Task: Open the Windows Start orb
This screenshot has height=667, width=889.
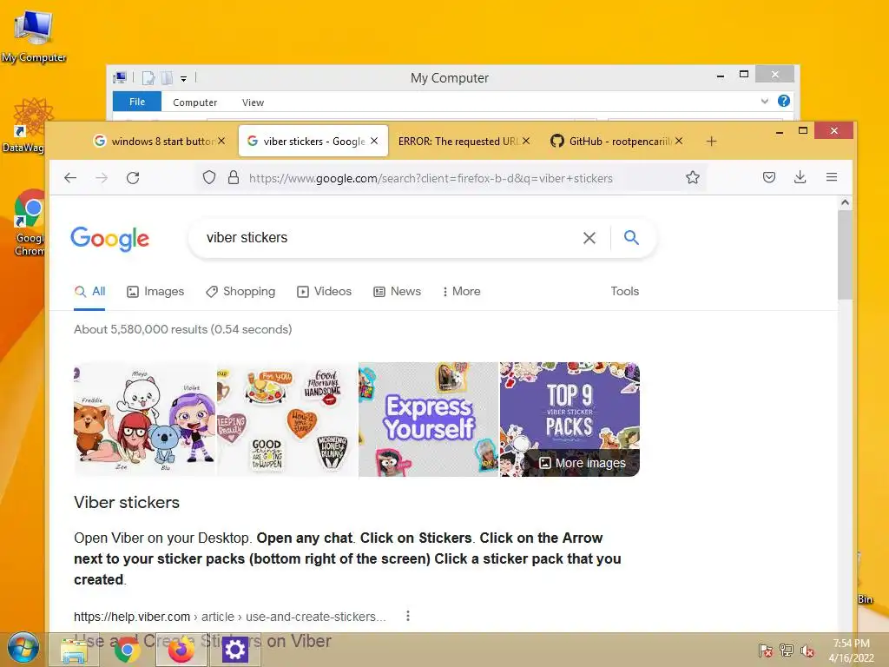Action: 23,648
